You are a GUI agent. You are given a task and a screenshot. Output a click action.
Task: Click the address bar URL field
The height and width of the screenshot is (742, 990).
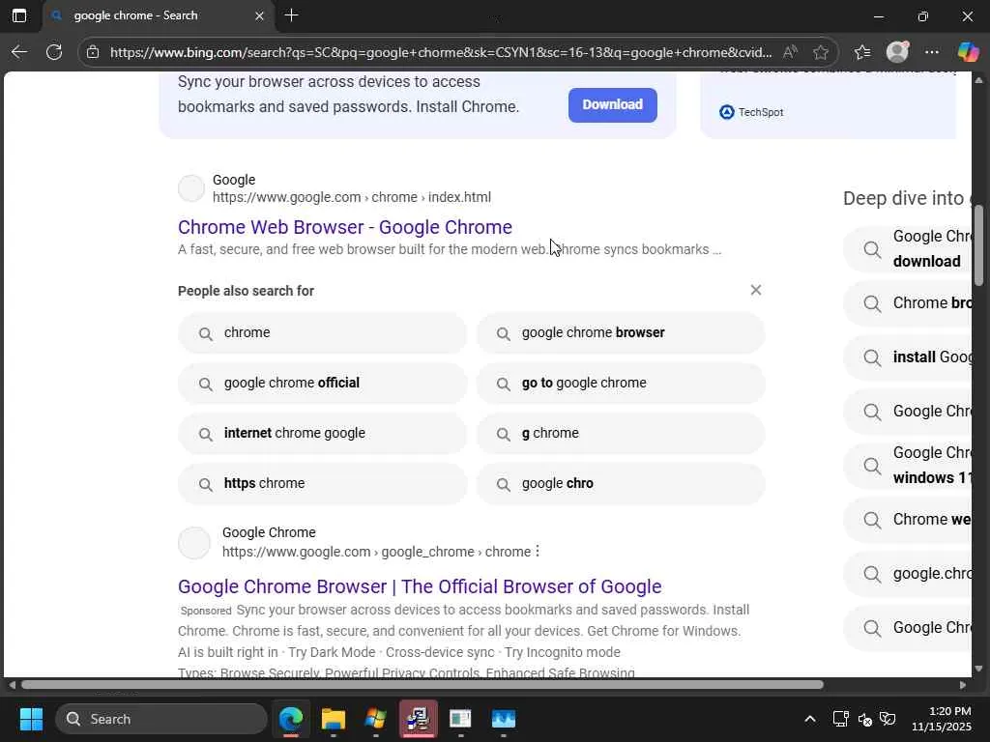point(441,52)
